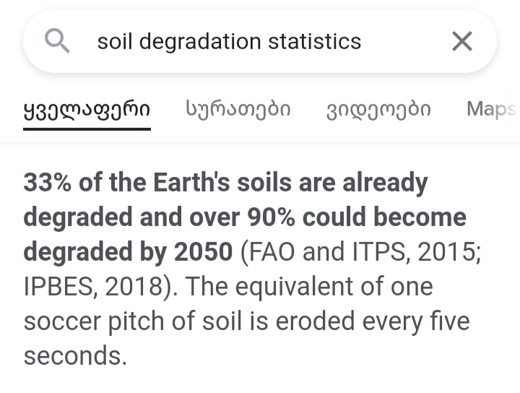Select the ყველაფერი (All) tab

click(x=87, y=110)
